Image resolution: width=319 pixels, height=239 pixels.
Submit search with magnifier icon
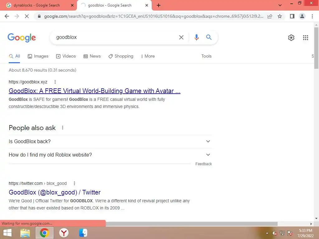pyautogui.click(x=209, y=37)
